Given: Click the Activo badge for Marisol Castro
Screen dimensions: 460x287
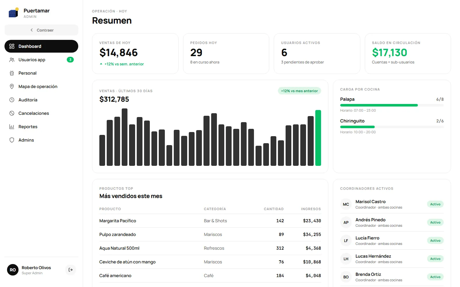Looking at the screenshot, I should pyautogui.click(x=435, y=204).
